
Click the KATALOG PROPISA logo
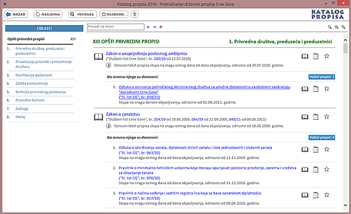328,15
